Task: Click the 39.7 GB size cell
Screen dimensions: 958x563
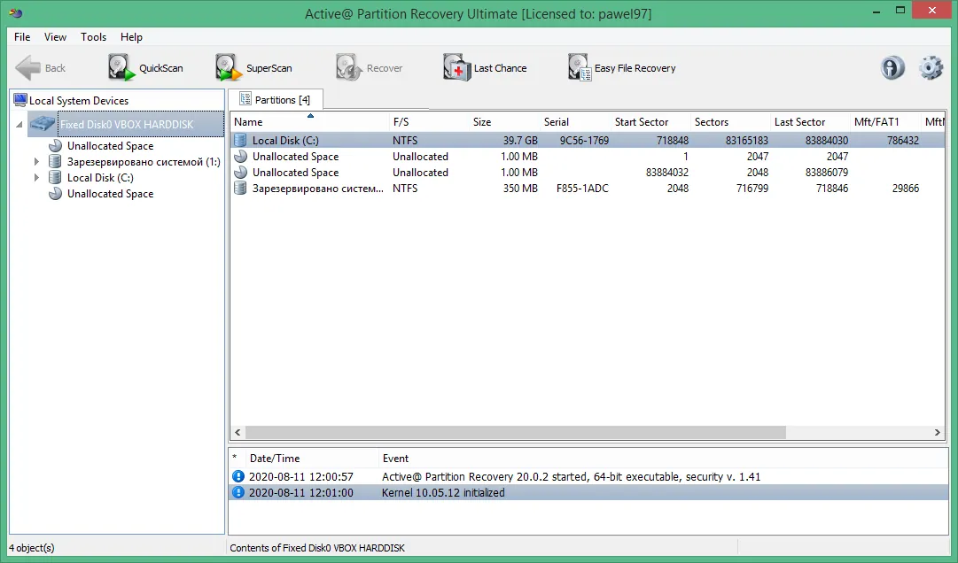Action: coord(520,140)
